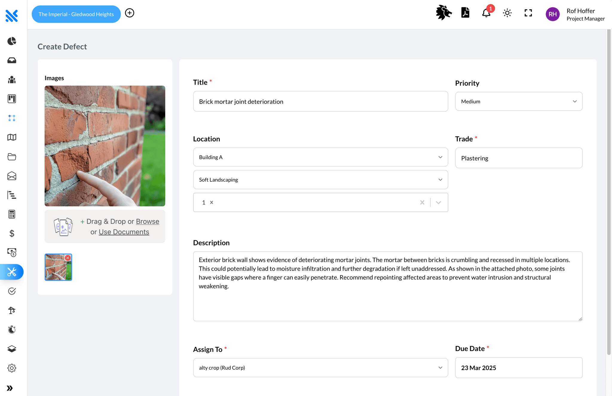Open the kanban board sidebar icon
Image resolution: width=612 pixels, height=396 pixels.
12,99
